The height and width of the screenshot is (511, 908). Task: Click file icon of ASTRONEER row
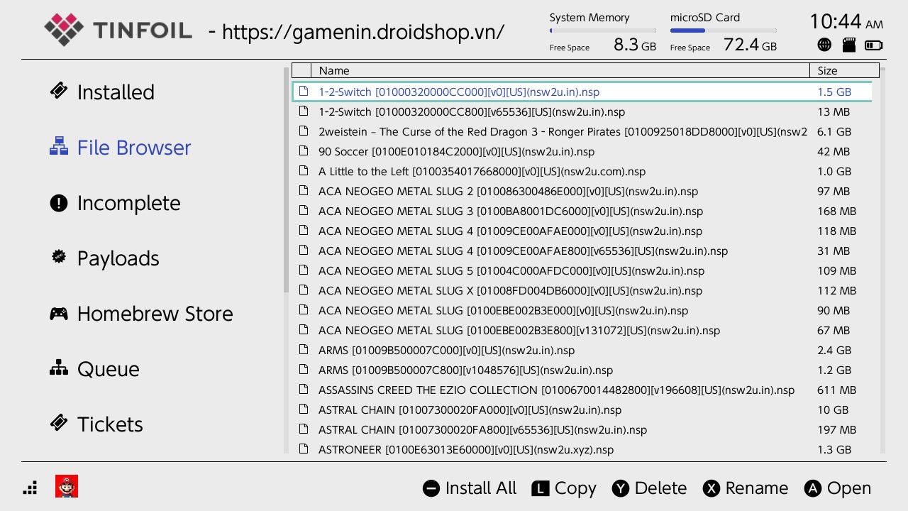coord(304,449)
